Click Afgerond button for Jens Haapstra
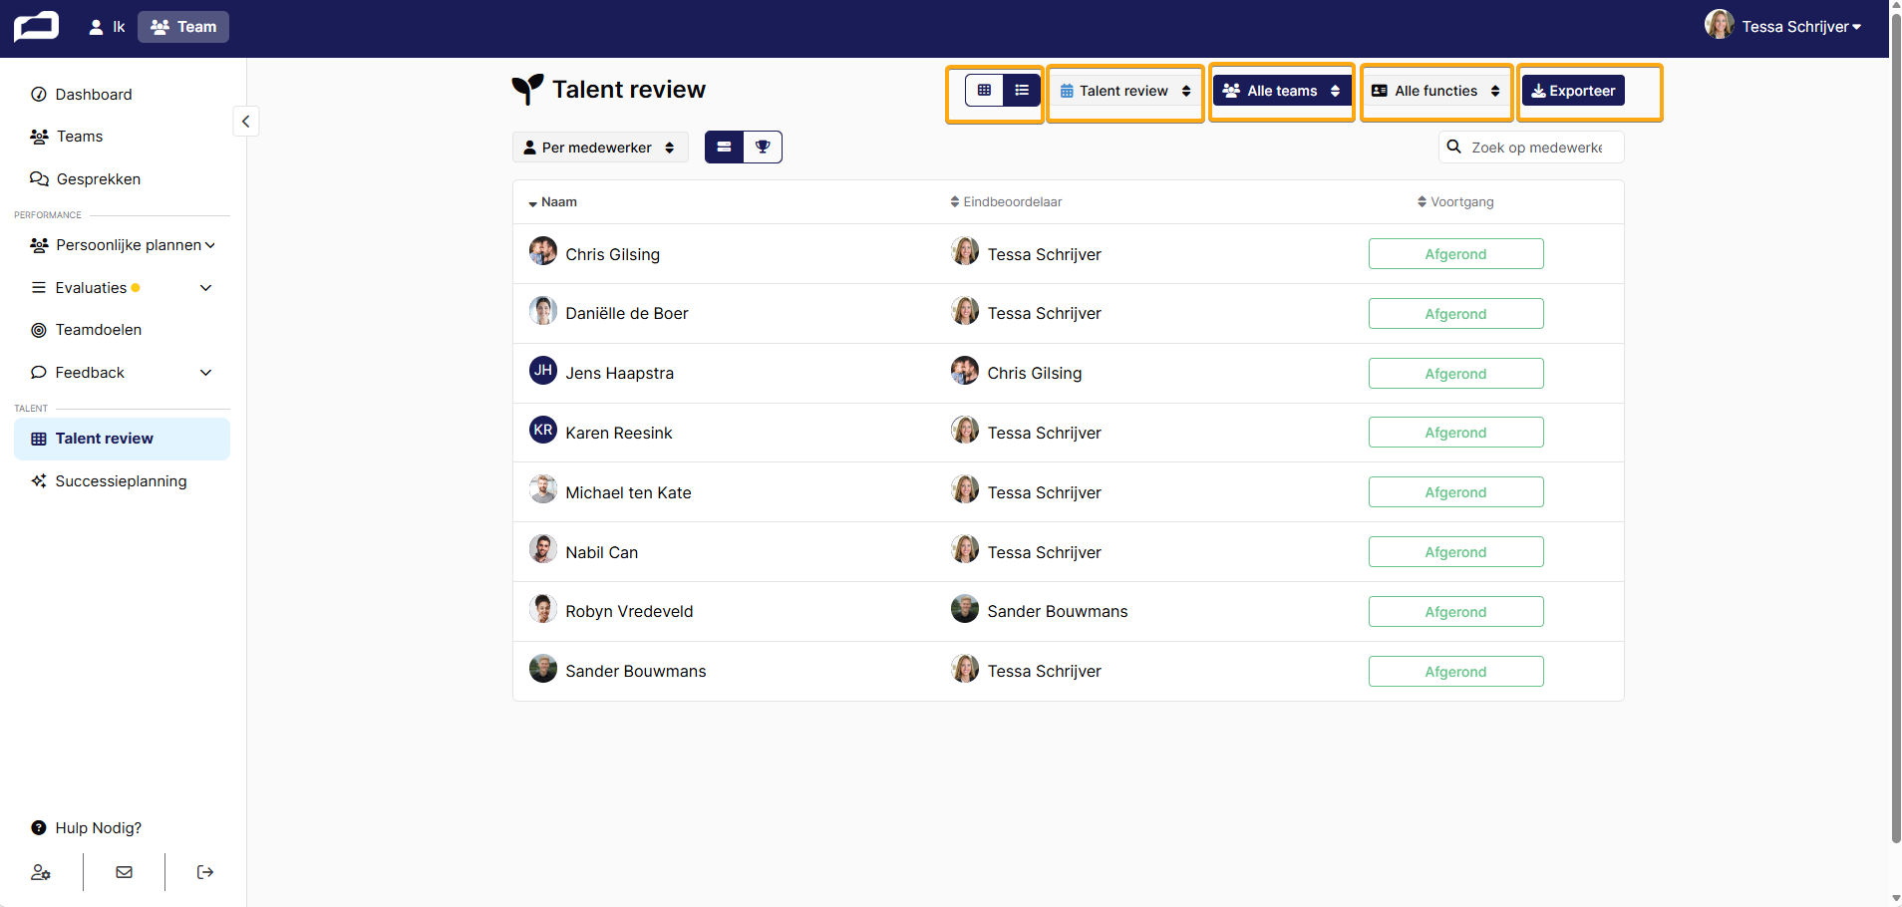1902x907 pixels. click(x=1455, y=374)
